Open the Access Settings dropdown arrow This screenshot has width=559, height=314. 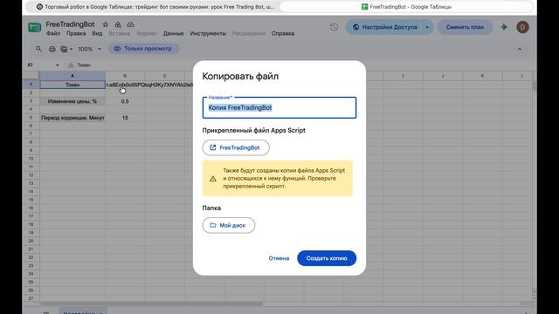pos(427,27)
